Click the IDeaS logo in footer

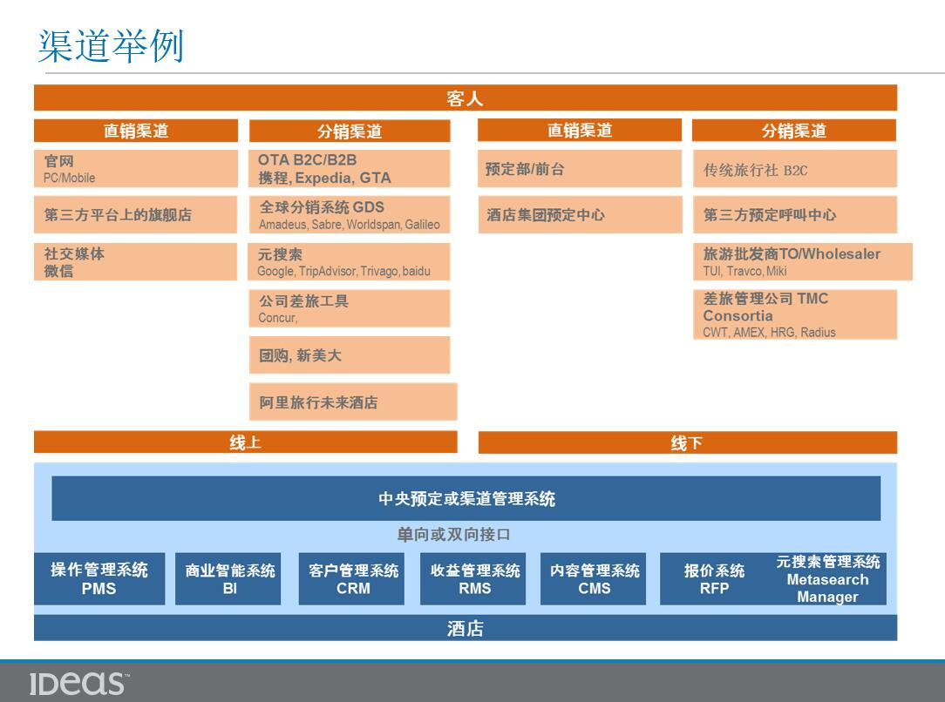click(79, 684)
